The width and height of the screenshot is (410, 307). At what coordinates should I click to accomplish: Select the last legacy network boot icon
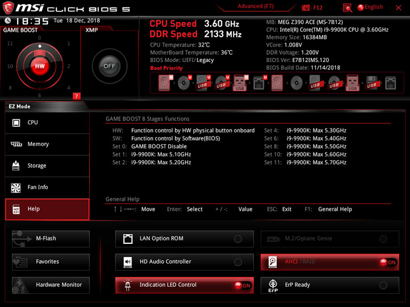pyautogui.click(x=391, y=83)
